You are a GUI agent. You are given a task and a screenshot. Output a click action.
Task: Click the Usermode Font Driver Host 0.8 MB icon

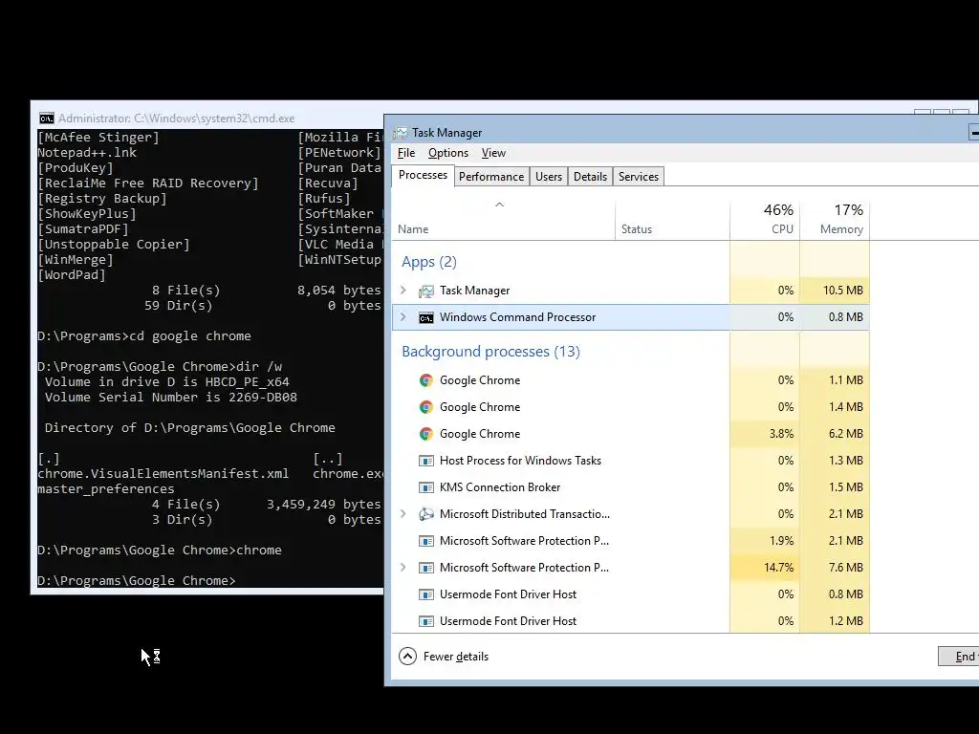(x=425, y=594)
